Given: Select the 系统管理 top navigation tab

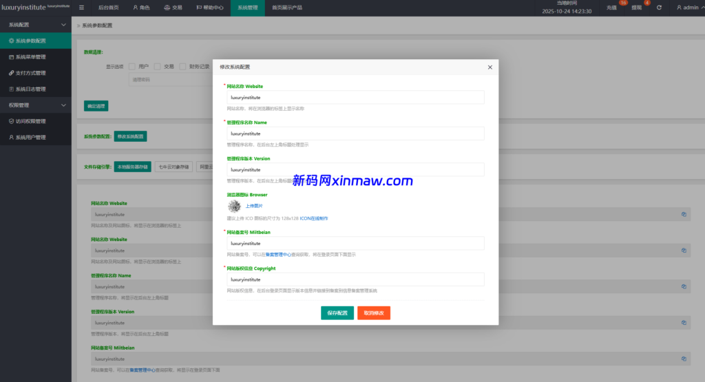Looking at the screenshot, I should pyautogui.click(x=248, y=8).
